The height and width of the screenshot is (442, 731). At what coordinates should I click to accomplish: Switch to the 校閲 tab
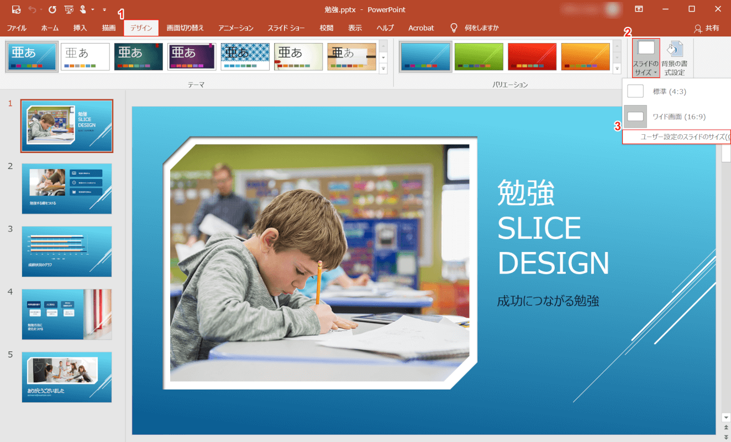pyautogui.click(x=326, y=28)
